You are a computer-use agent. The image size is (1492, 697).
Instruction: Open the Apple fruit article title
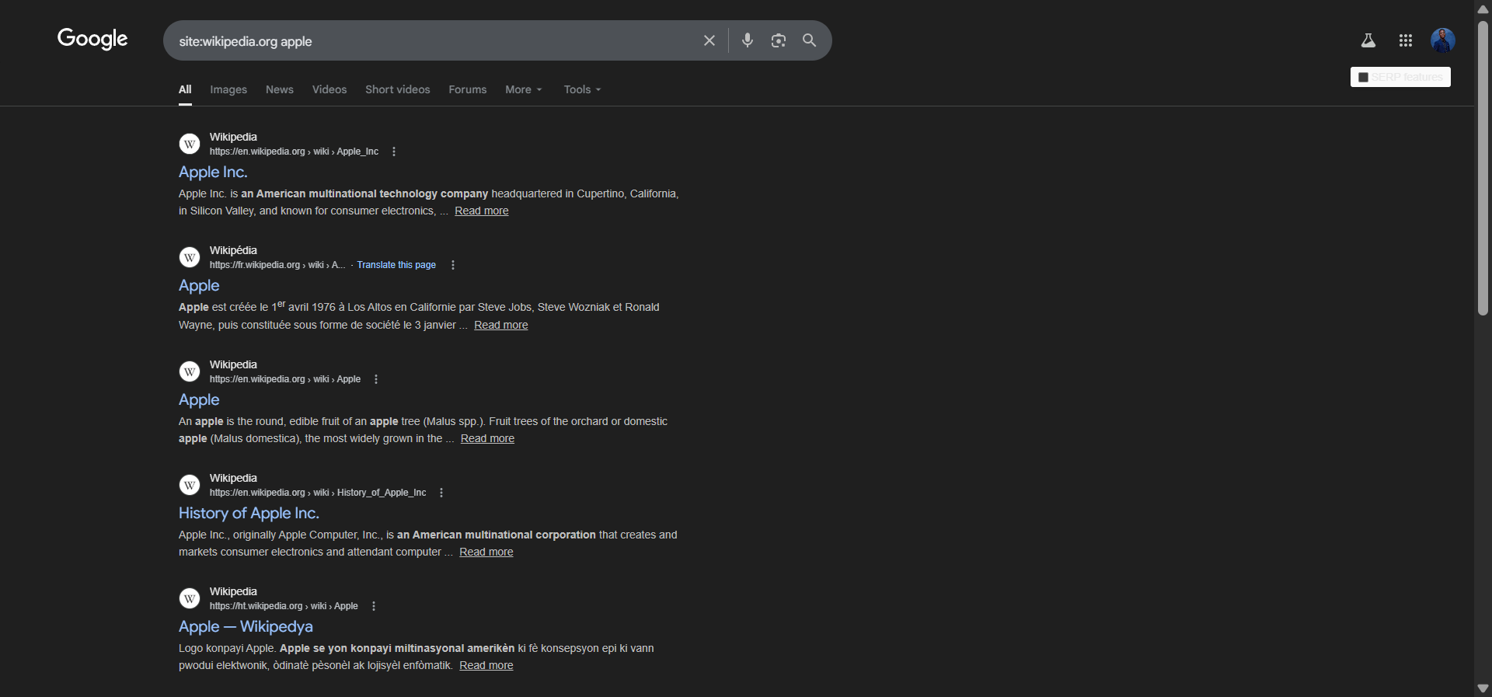[199, 399]
